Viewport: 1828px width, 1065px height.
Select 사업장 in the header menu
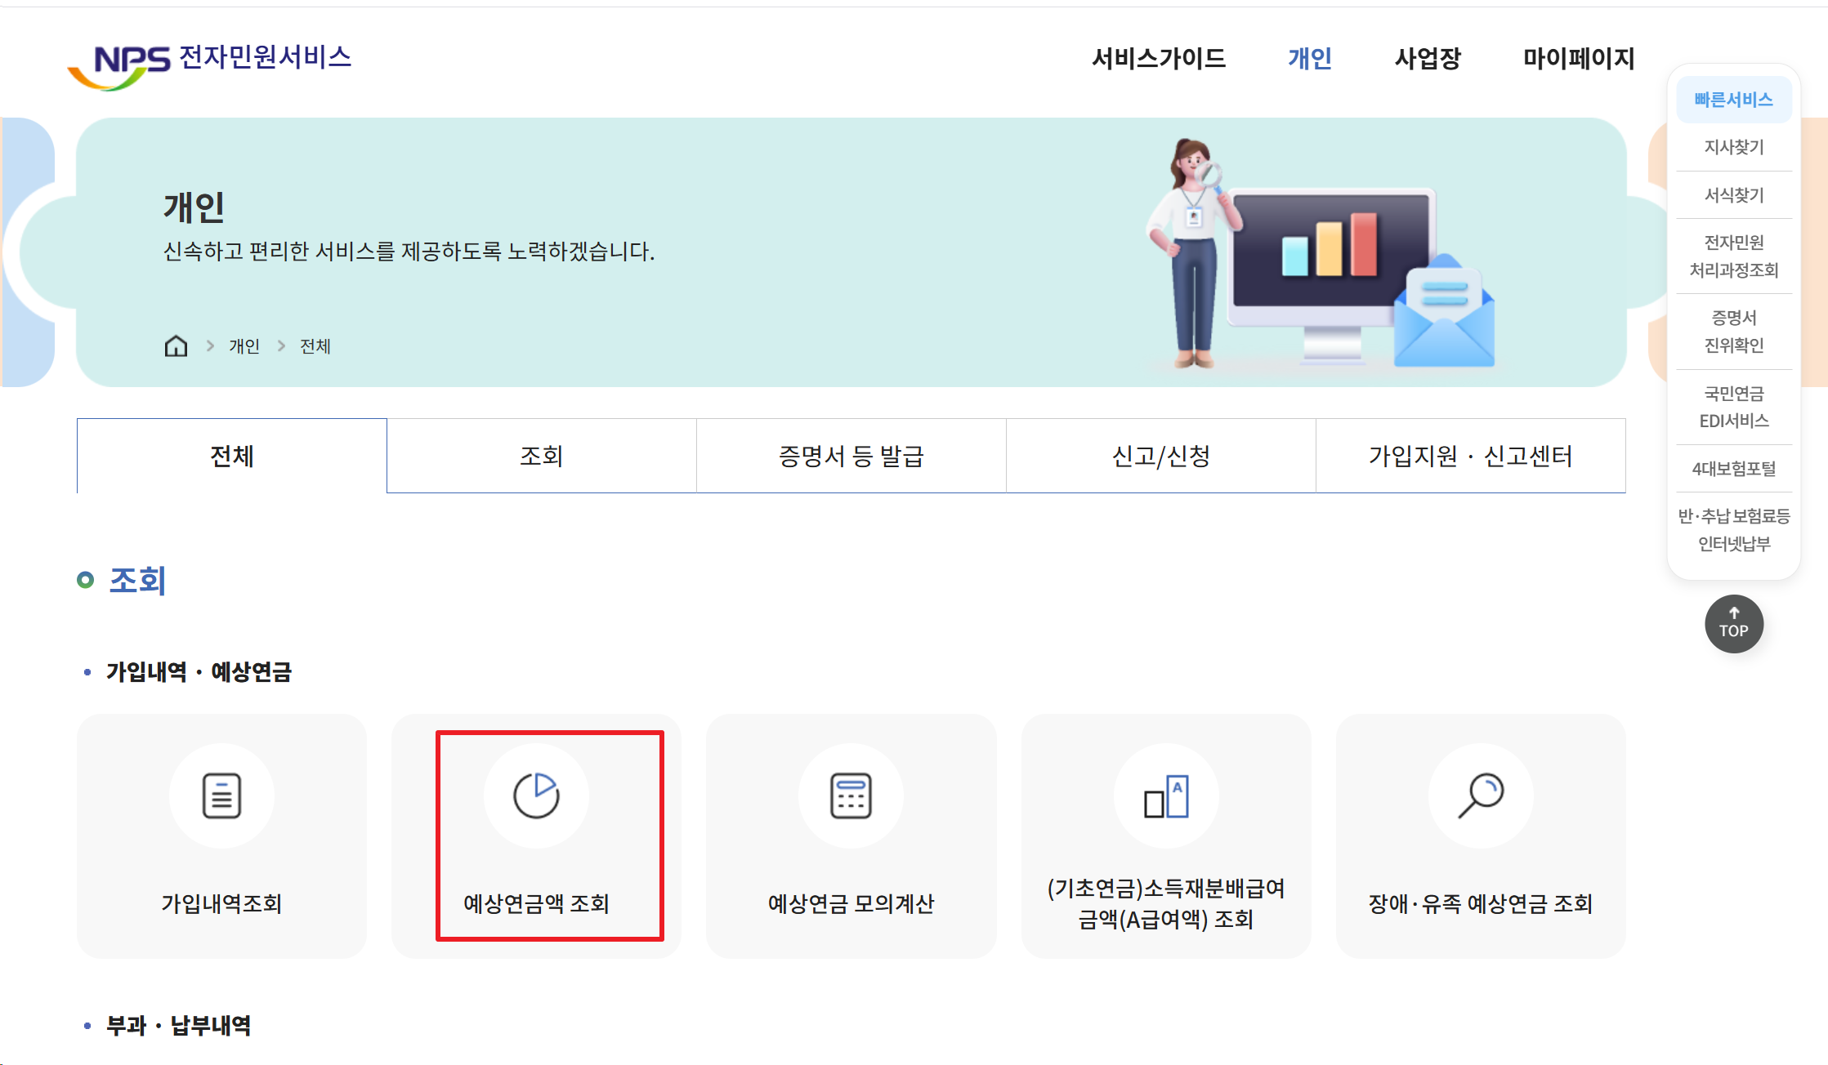1428,59
